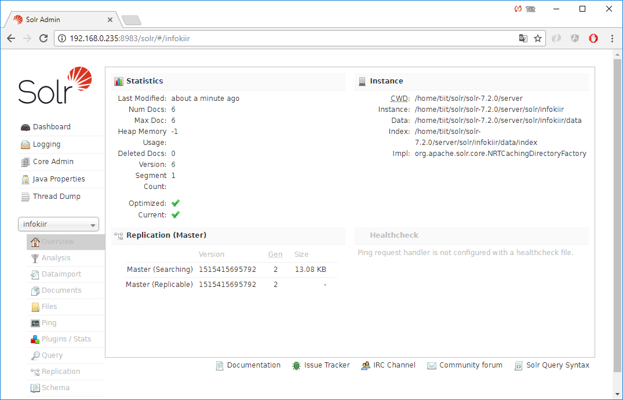Click the Java Properties icon
Viewport: 623px width, 400px height.
(x=25, y=179)
